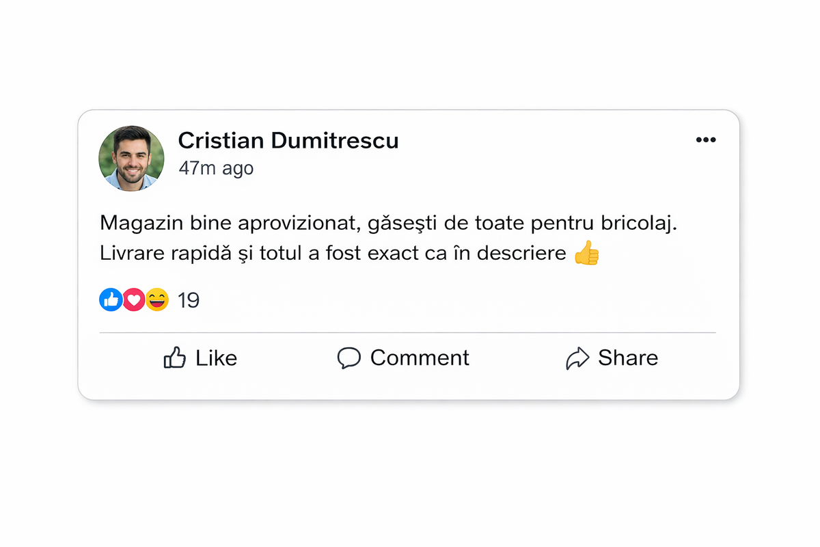Click the Comment speech bubble icon
Image resolution: width=820 pixels, height=547 pixels.
[349, 358]
